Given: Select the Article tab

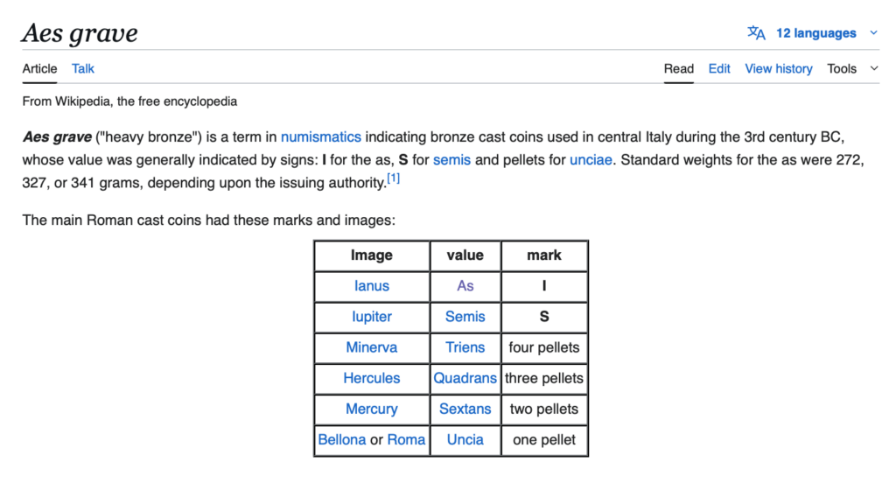Looking at the screenshot, I should point(40,68).
